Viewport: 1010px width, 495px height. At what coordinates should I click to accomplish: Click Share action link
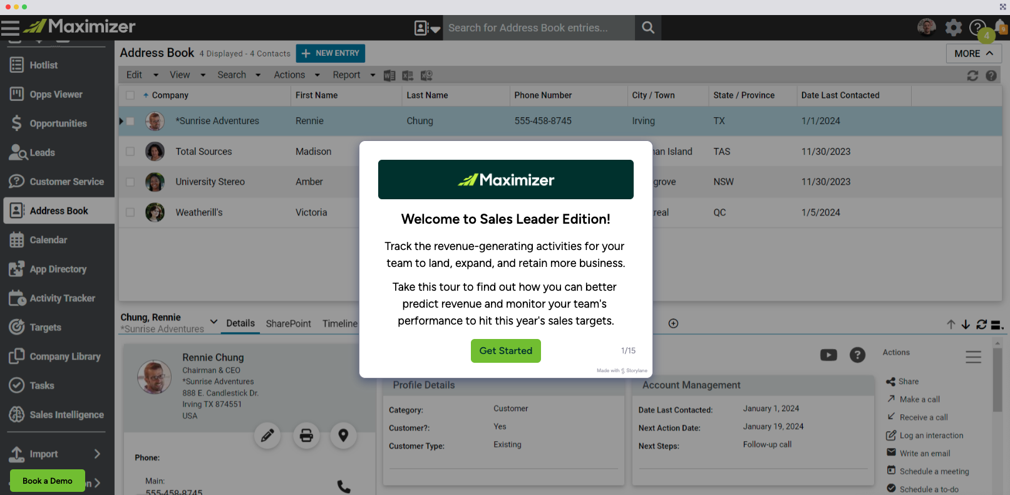pyautogui.click(x=902, y=381)
